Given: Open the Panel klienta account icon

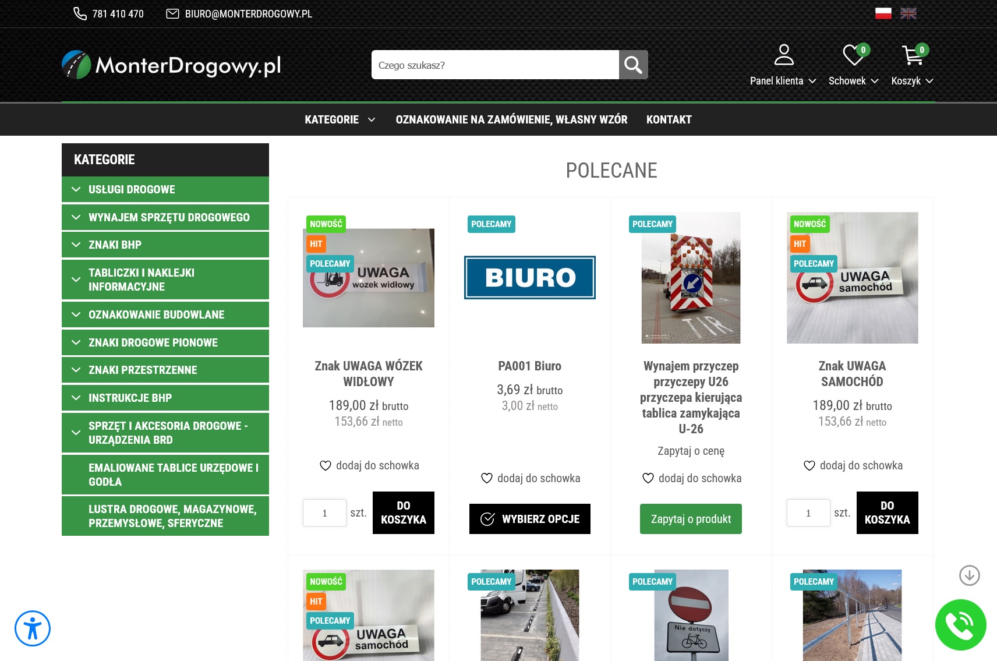Looking at the screenshot, I should click(x=784, y=54).
